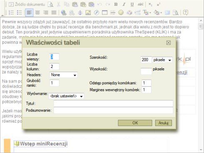Screen dimensions: 204x153
Task: Open the Help question mark icon
Action: (x=186, y=13)
